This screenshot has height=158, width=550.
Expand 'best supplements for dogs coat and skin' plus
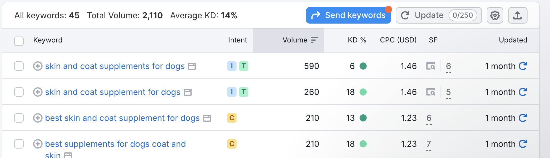[x=38, y=144]
